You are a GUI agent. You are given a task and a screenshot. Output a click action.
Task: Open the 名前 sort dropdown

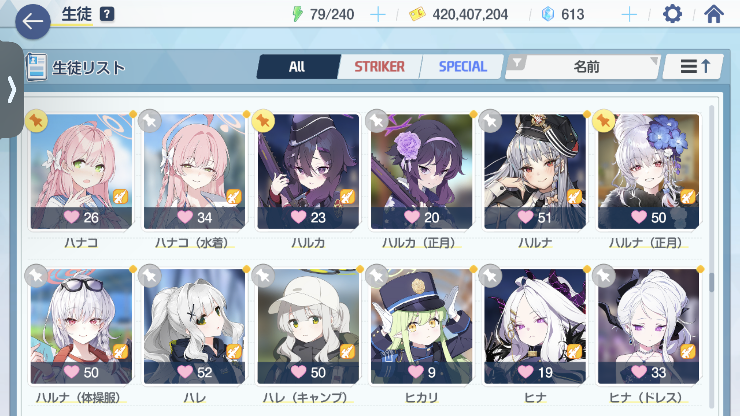coord(583,67)
